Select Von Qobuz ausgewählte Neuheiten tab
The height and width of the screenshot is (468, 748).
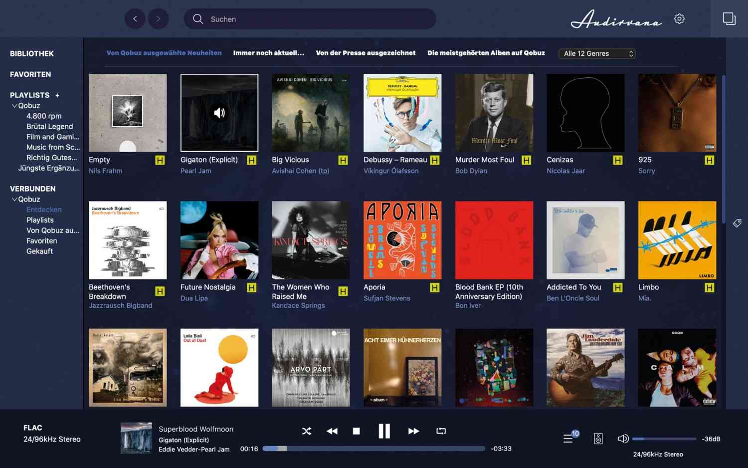[164, 53]
